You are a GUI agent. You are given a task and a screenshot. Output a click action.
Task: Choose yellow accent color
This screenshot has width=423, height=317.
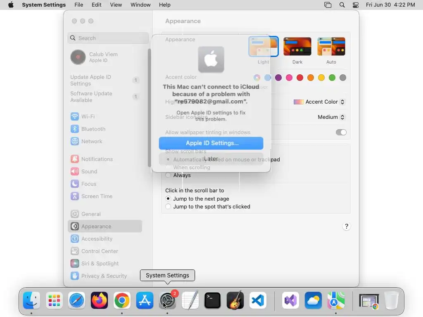(x=321, y=78)
